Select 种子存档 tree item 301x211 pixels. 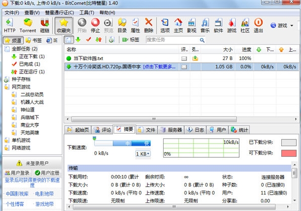(x=17, y=79)
